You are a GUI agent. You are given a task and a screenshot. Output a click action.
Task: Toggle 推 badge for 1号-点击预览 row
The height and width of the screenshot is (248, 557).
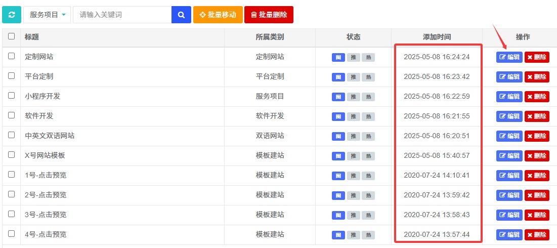(x=353, y=176)
